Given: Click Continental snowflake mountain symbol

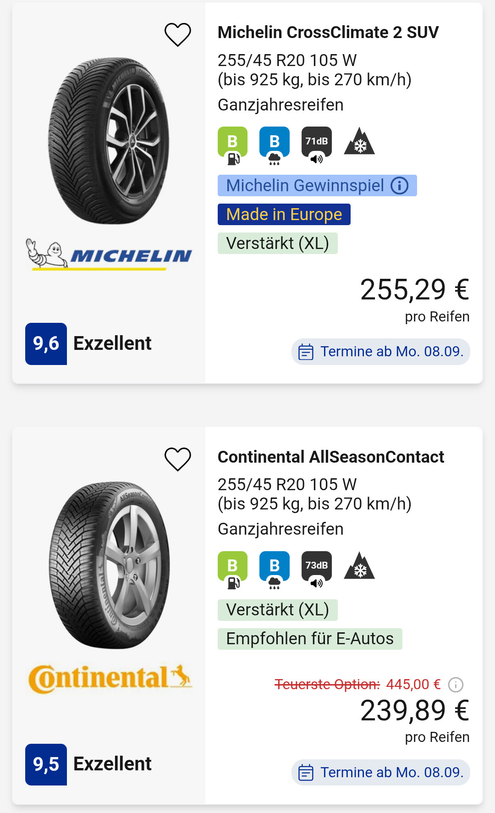Looking at the screenshot, I should pos(359,566).
